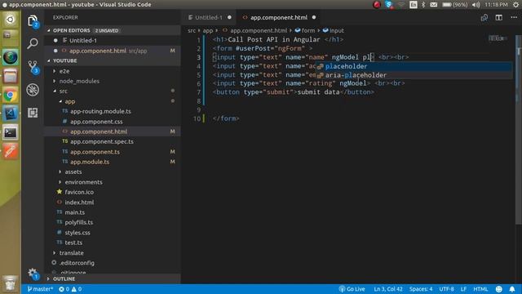Click the form breadcrumb segment
This screenshot has width=522, height=294.
point(304,30)
